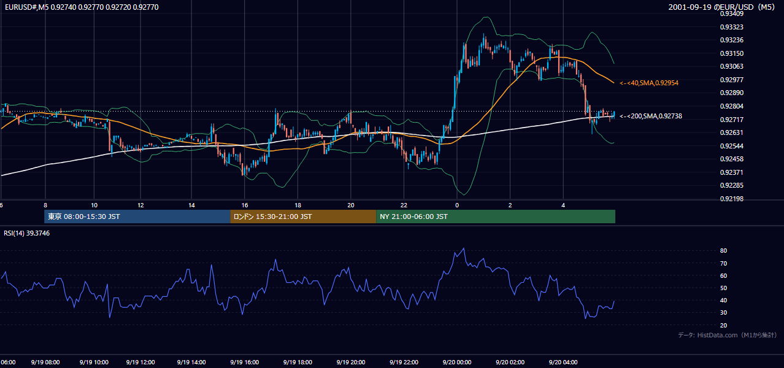Viewport: 784px width, 368px height.
Task: Click RSI axis level 20
Action: 723,325
